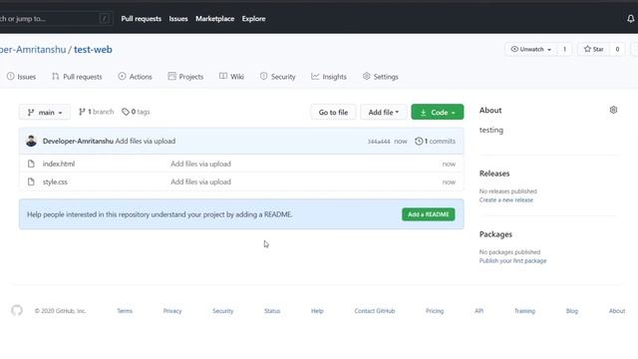Screen dimensions: 638x359
Task: Open the main branch selector dropdown
Action: pyautogui.click(x=44, y=112)
